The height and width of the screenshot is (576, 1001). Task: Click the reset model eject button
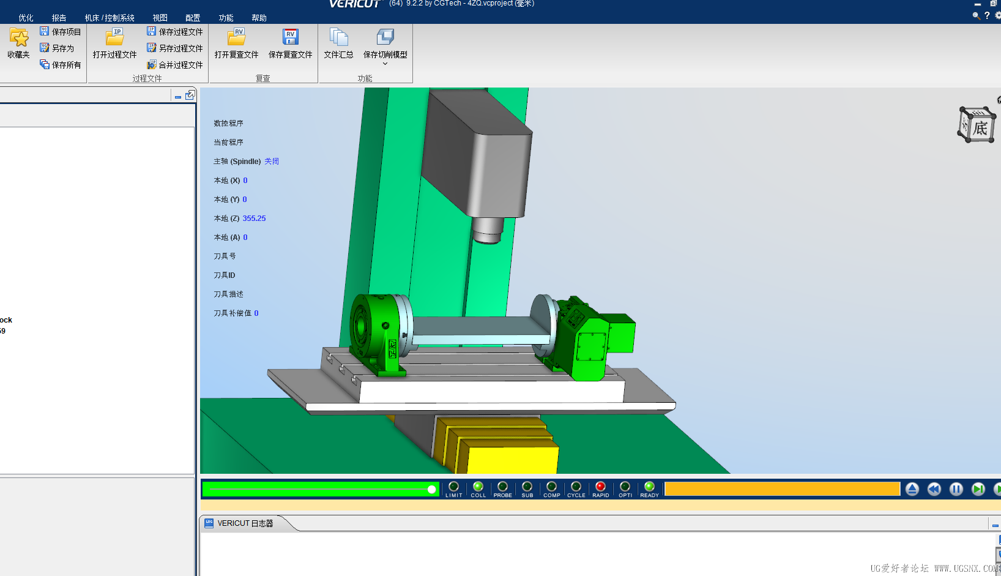(912, 489)
